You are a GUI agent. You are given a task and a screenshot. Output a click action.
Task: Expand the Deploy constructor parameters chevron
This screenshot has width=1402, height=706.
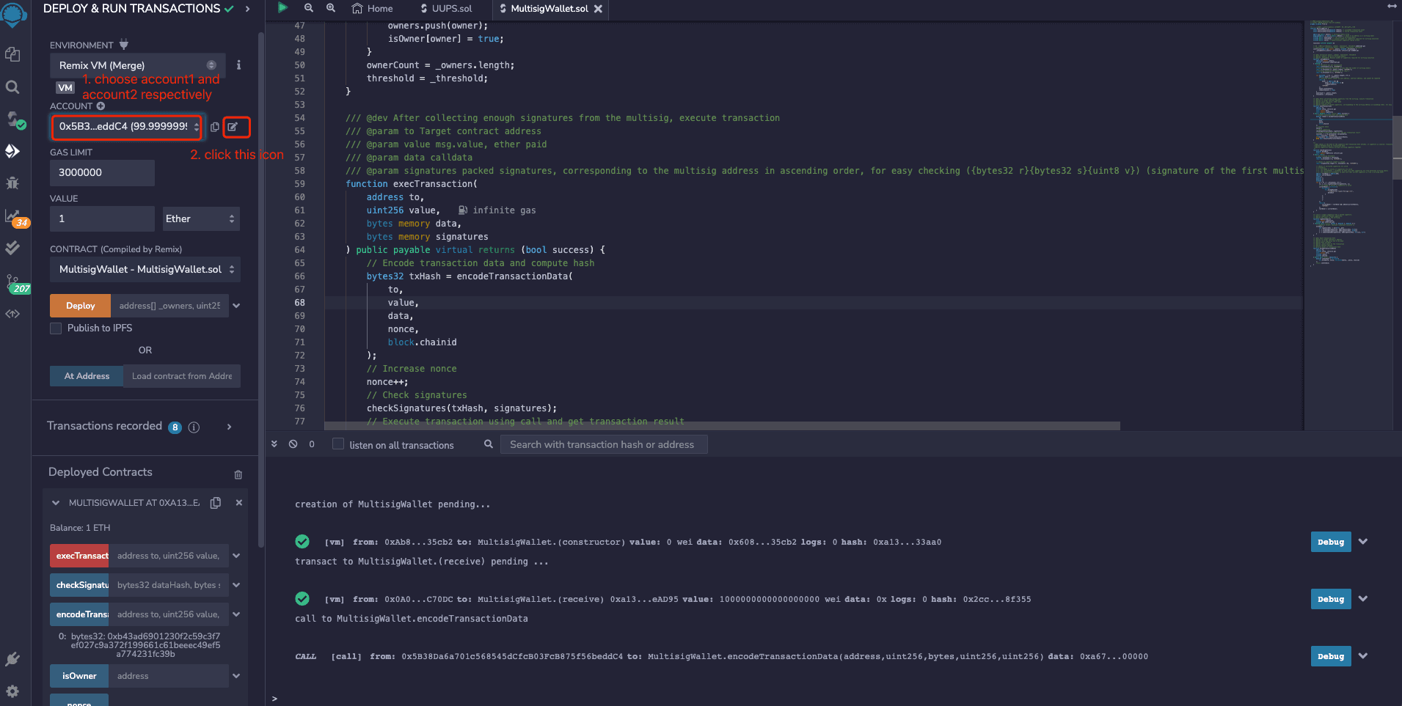tap(236, 306)
